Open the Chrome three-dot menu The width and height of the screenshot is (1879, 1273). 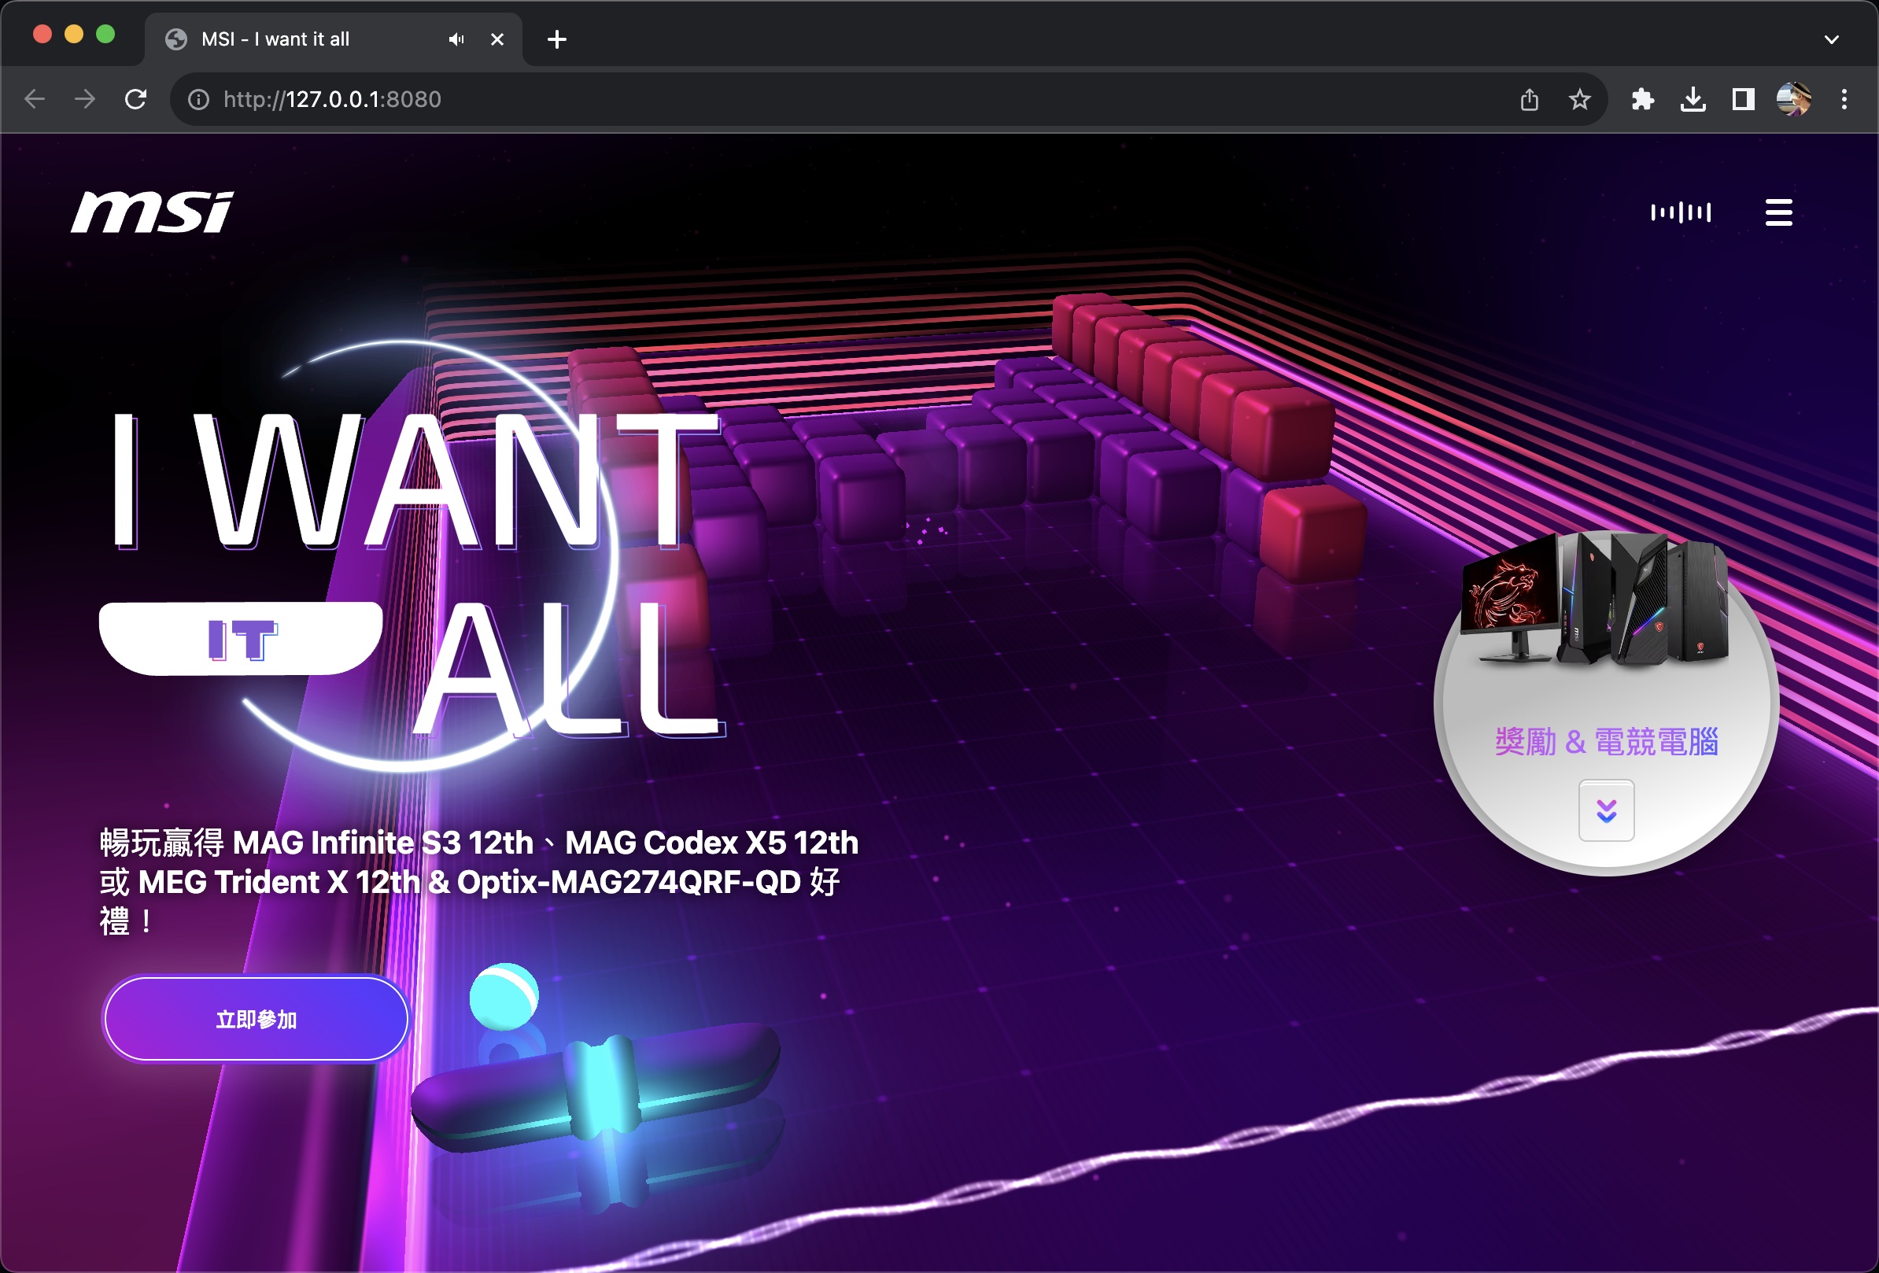click(1844, 99)
